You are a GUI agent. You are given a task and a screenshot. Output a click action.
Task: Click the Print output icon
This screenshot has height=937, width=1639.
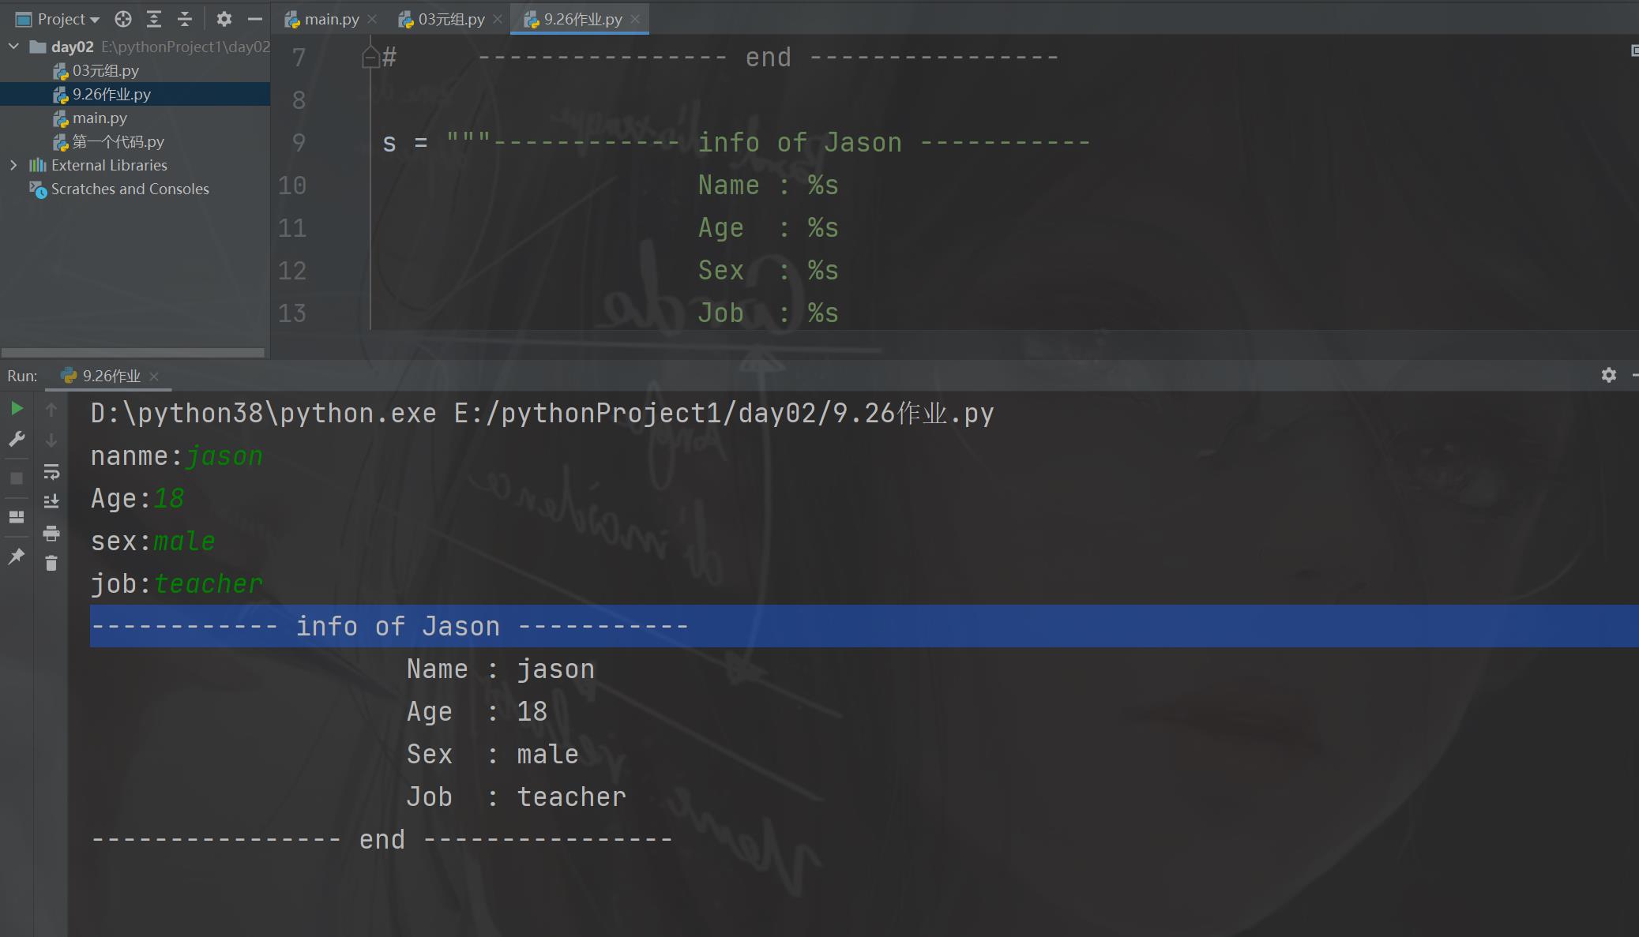[51, 533]
